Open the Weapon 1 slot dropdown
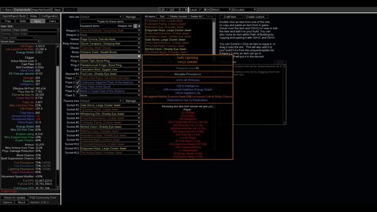The height and width of the screenshot is (212, 377). (110, 31)
